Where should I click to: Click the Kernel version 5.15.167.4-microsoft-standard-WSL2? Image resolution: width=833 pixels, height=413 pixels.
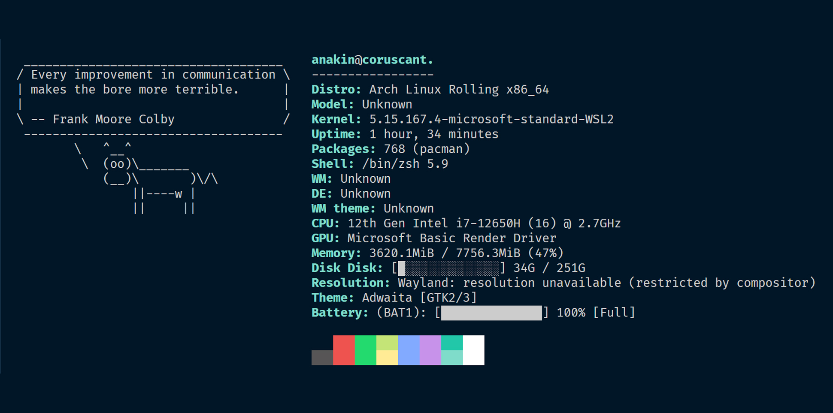pos(491,119)
